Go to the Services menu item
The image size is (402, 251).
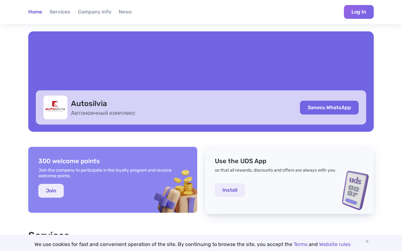[60, 12]
